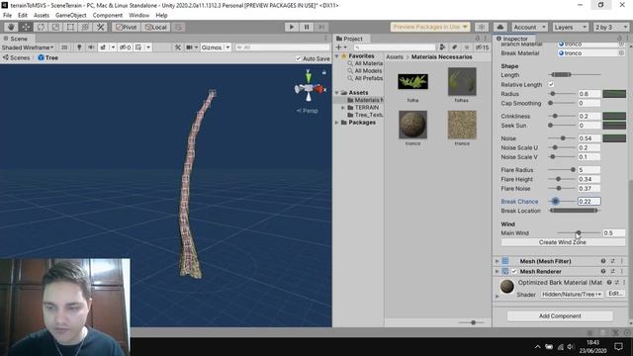Select the folha texture thumbnail
Screen dimensions: 633x356
click(x=412, y=81)
